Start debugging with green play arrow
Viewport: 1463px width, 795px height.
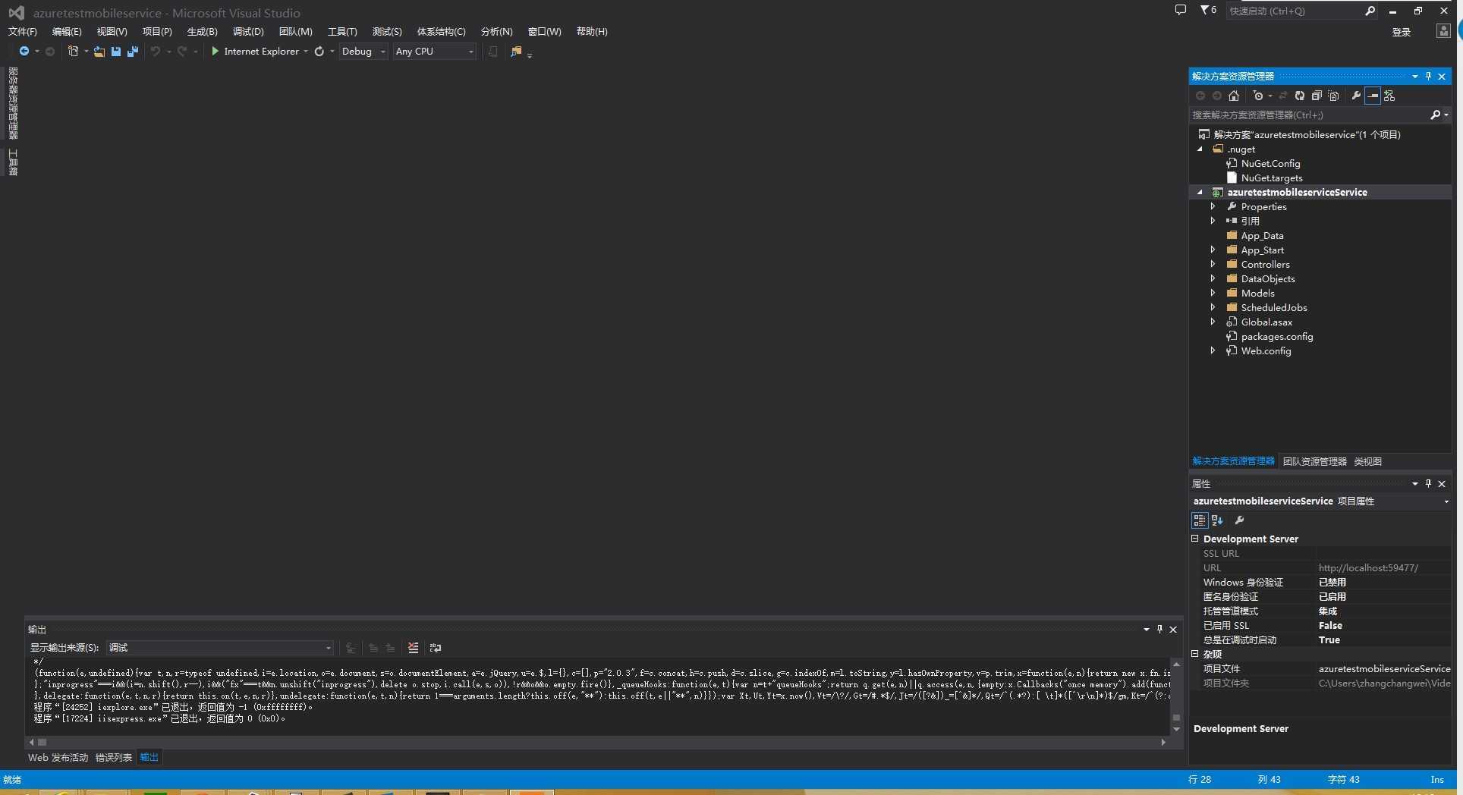pos(216,52)
